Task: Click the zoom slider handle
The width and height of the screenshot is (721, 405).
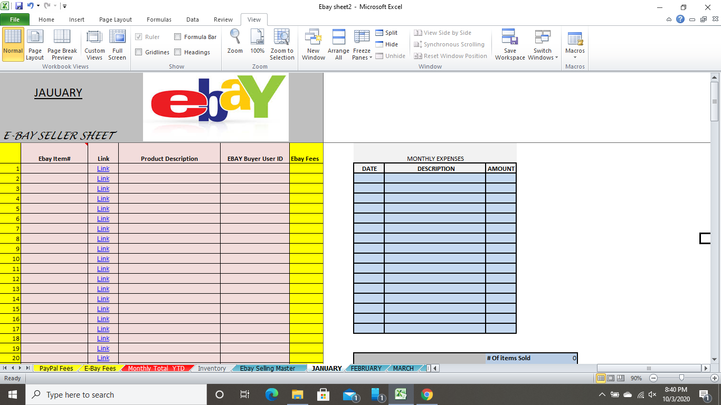Action: click(682, 378)
